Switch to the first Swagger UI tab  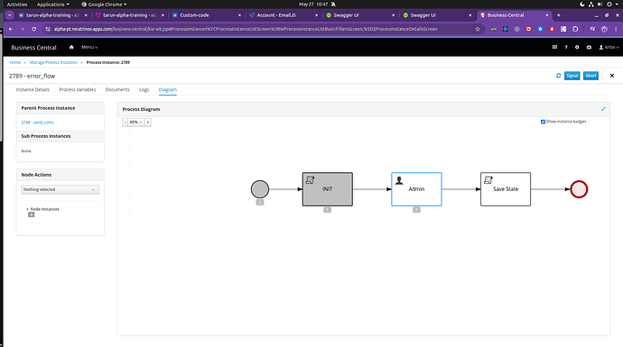pos(360,15)
